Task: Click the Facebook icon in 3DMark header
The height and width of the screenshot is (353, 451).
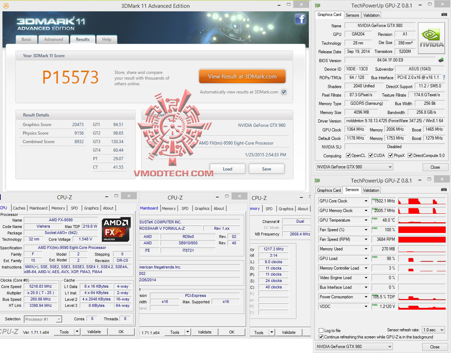Action: [300, 19]
